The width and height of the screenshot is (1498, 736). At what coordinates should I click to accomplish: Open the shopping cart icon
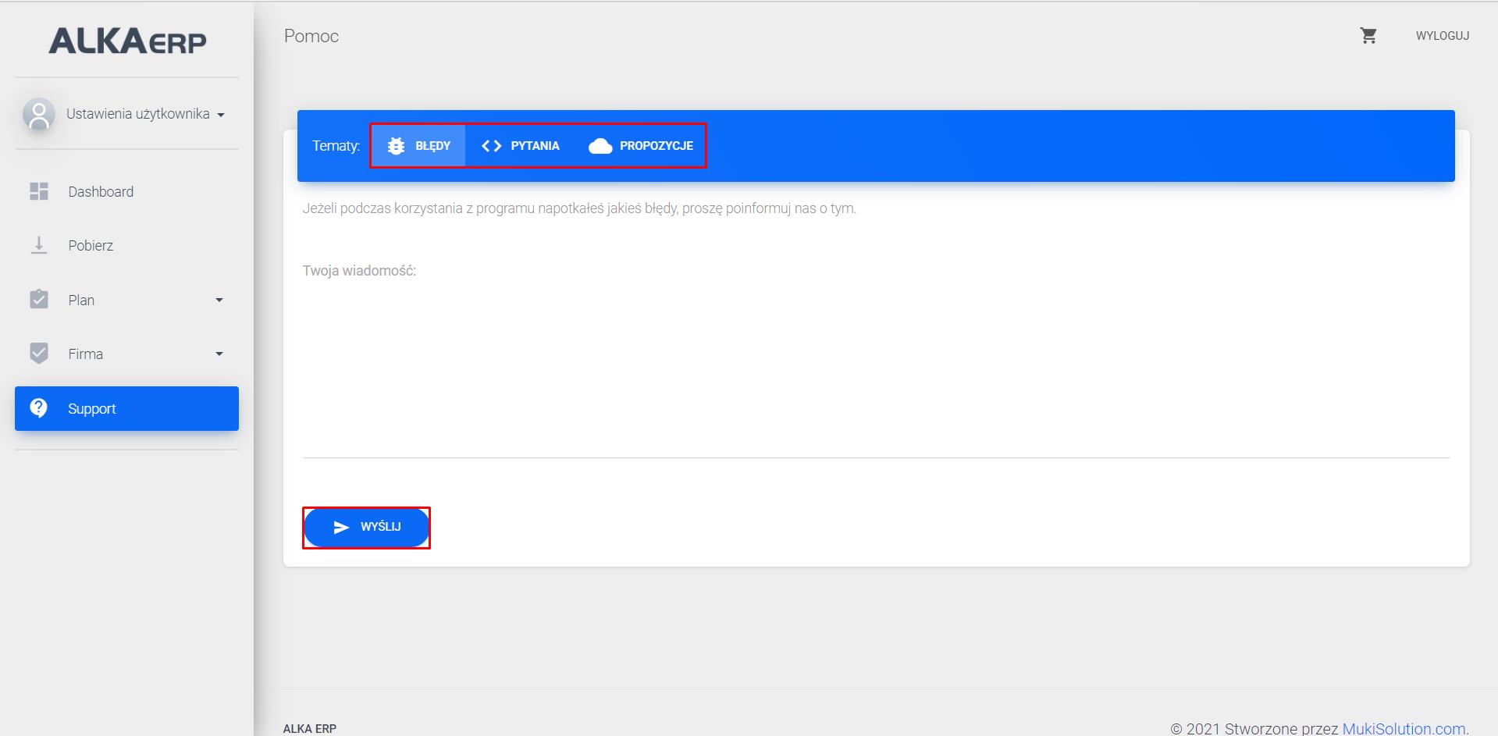[x=1368, y=36]
